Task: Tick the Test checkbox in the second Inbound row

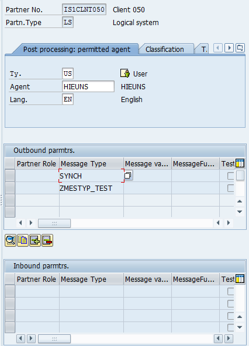Action: coord(231,303)
